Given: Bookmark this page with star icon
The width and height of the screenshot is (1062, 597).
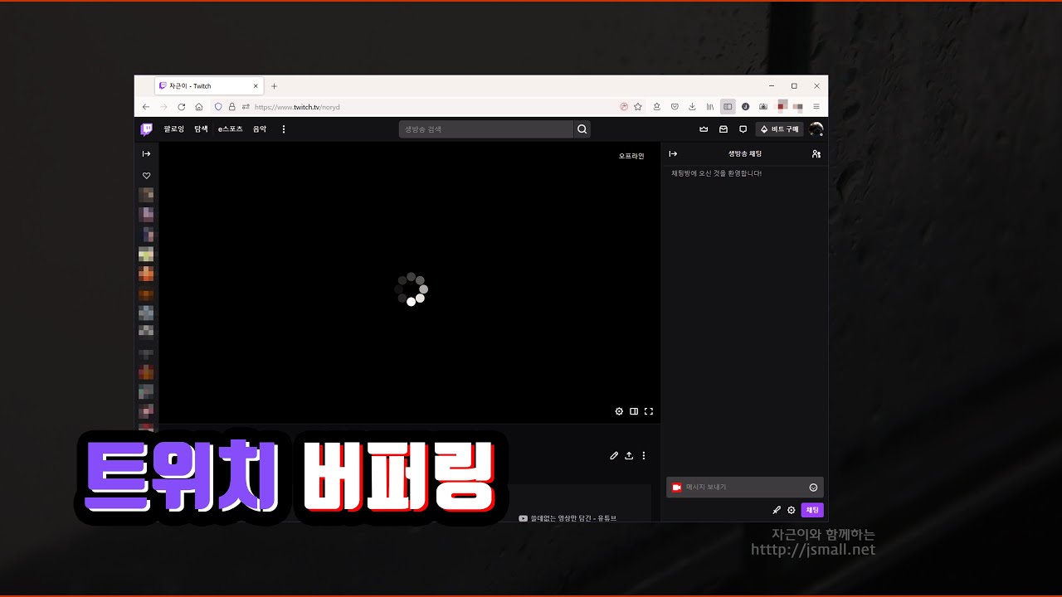Looking at the screenshot, I should [x=638, y=107].
